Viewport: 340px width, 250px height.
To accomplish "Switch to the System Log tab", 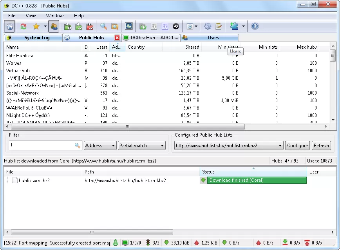I will pyautogui.click(x=33, y=37).
